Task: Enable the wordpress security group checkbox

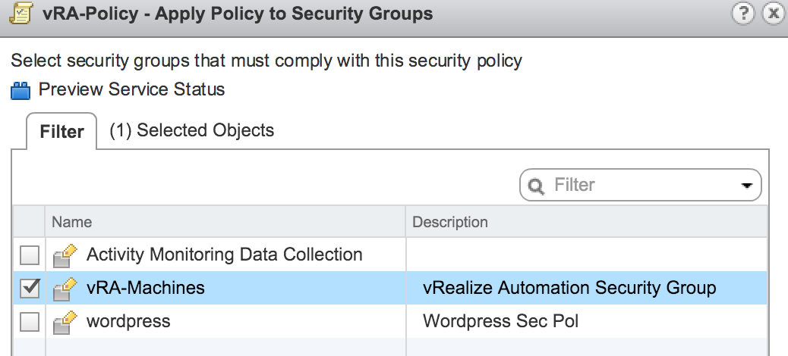Action: point(30,322)
